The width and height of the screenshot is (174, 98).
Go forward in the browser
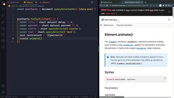coord(104,5)
